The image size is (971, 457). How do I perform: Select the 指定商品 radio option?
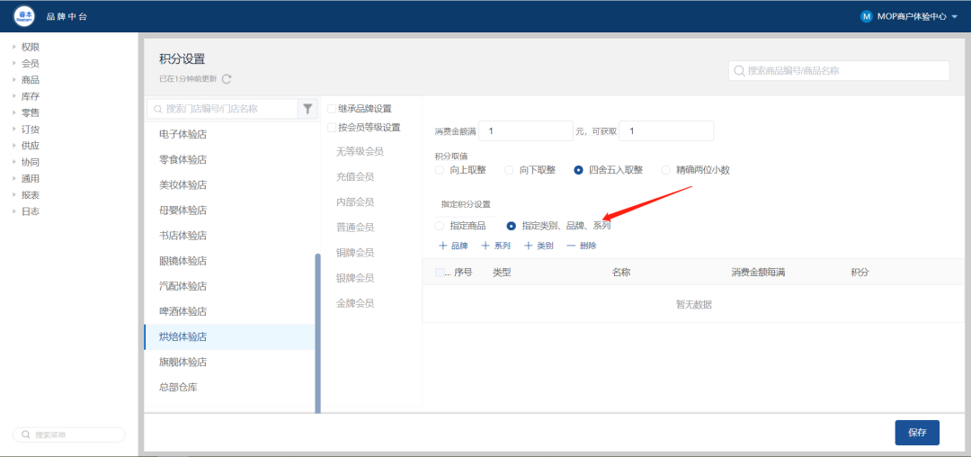click(439, 226)
